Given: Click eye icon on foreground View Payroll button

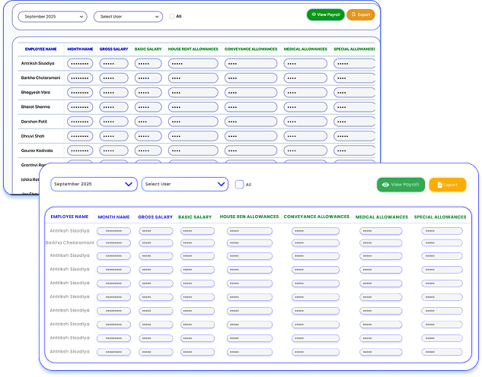Looking at the screenshot, I should (385, 185).
